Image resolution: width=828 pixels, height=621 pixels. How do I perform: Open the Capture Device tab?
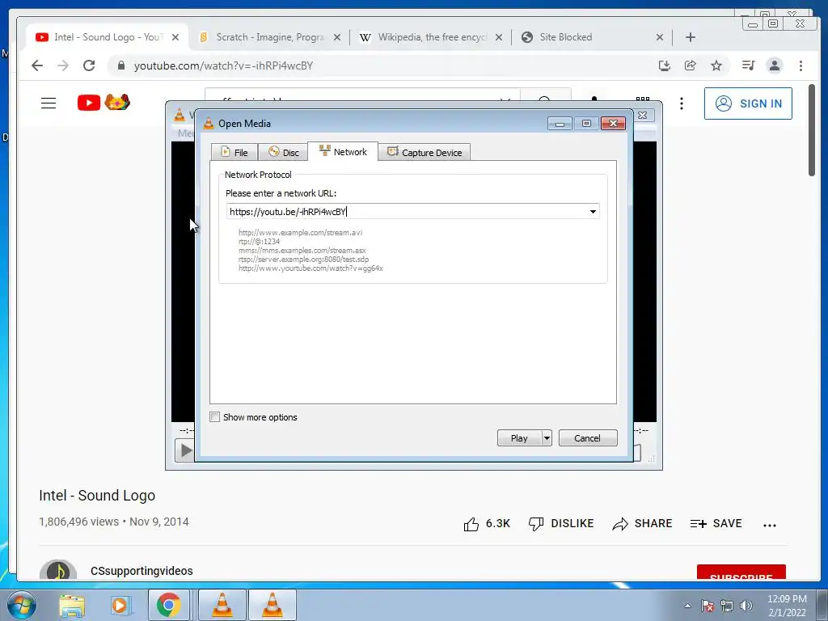pyautogui.click(x=425, y=153)
